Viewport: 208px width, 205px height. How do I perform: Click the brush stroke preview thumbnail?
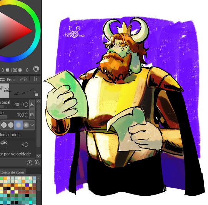(x=5, y=91)
